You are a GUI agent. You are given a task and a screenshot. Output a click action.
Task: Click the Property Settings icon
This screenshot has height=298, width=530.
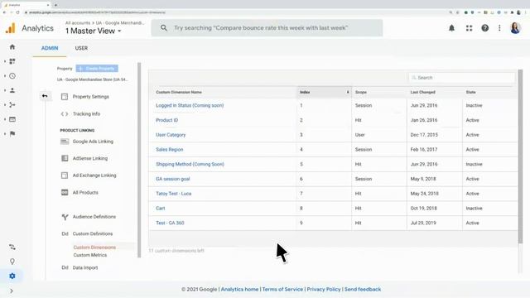[x=65, y=97]
